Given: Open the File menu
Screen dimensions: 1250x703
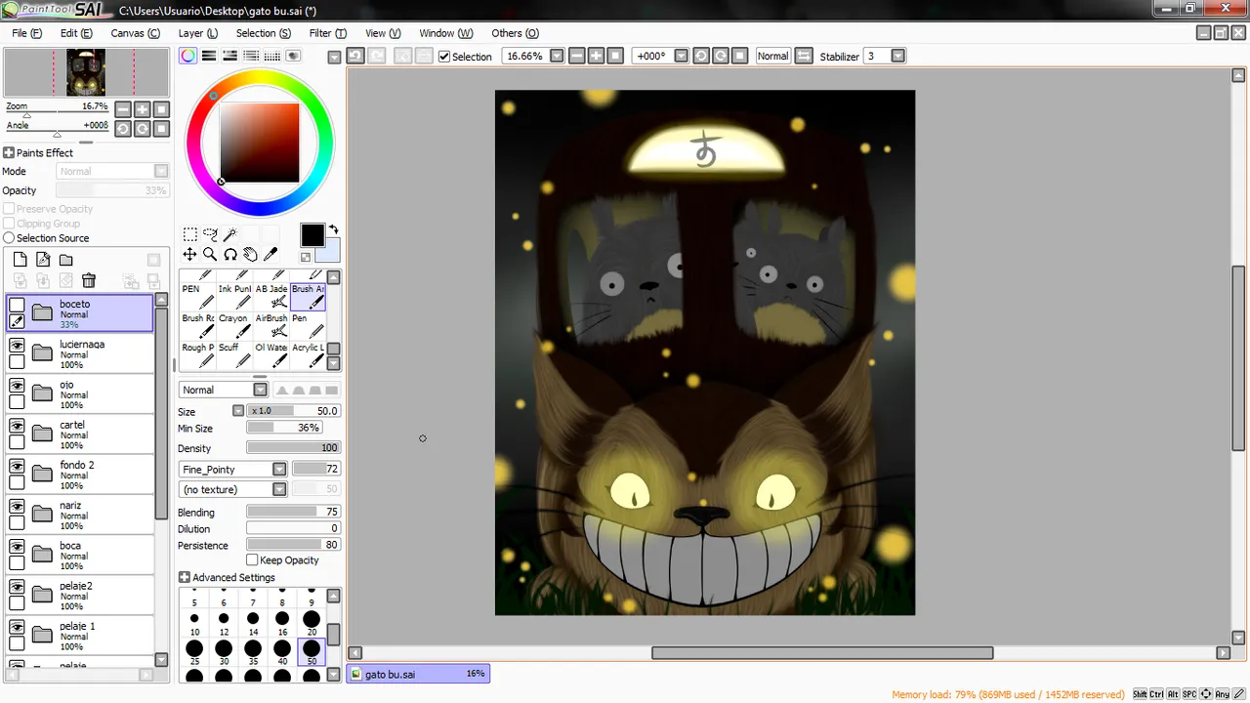Looking at the screenshot, I should [x=26, y=32].
